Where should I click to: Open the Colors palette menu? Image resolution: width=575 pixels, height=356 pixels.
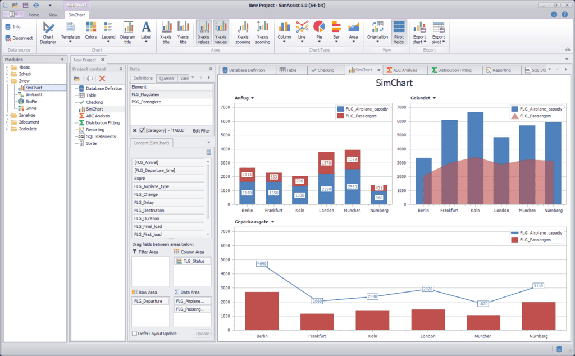[90, 33]
